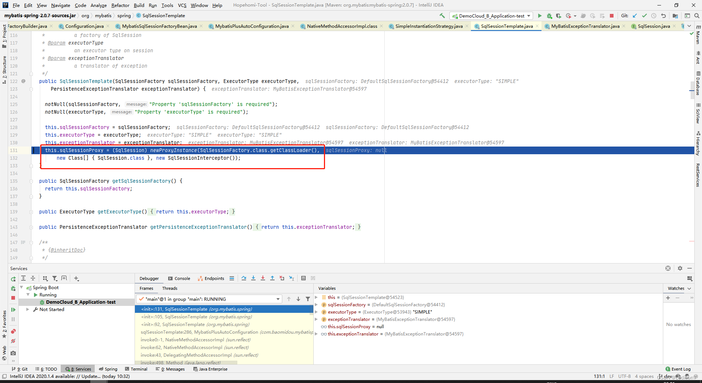Viewport: 702px width, 383px height.
Task: Open the Terminal tool window
Action: pos(136,369)
